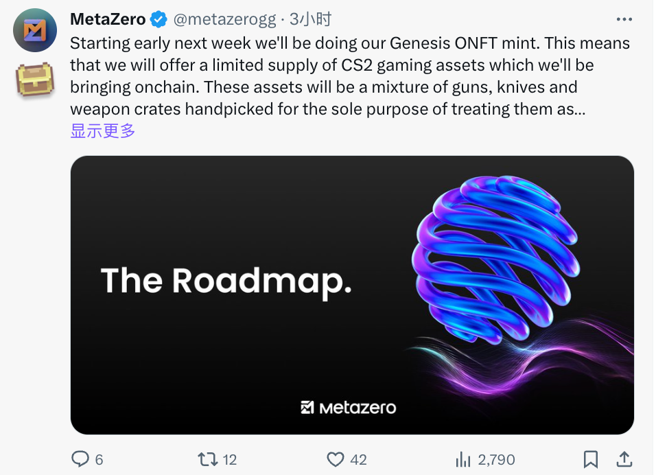Like the post with the heart icon
The image size is (656, 475).
tap(335, 459)
